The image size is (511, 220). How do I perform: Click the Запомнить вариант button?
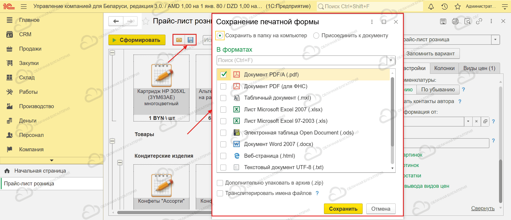pos(430,54)
